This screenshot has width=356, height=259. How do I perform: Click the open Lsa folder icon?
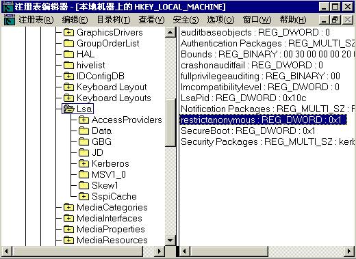[69, 109]
